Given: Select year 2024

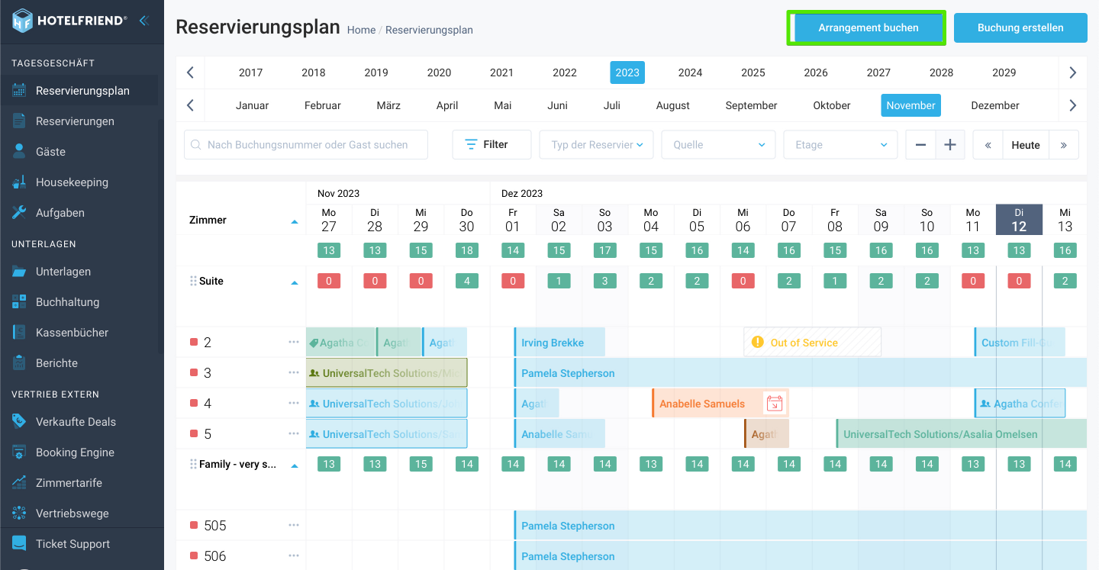Looking at the screenshot, I should pos(690,72).
